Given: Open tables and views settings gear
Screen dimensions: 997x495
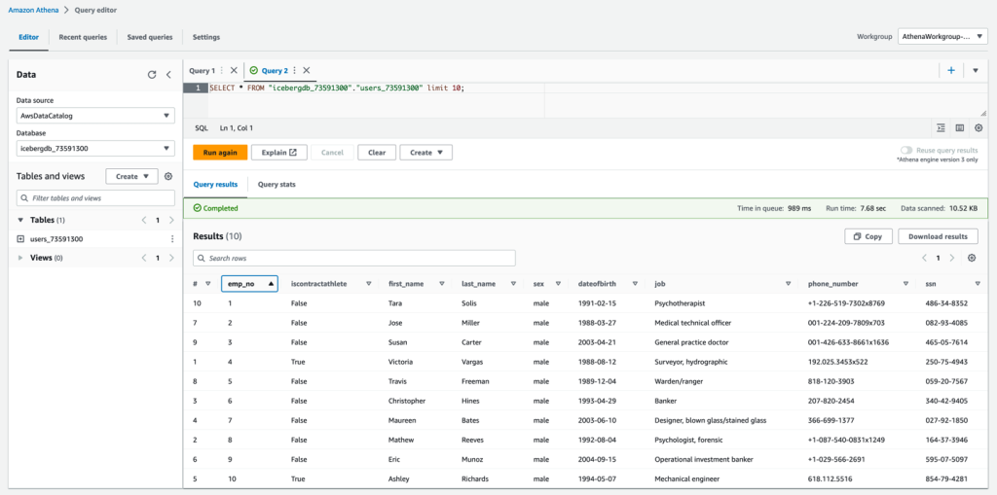Looking at the screenshot, I should point(168,177).
